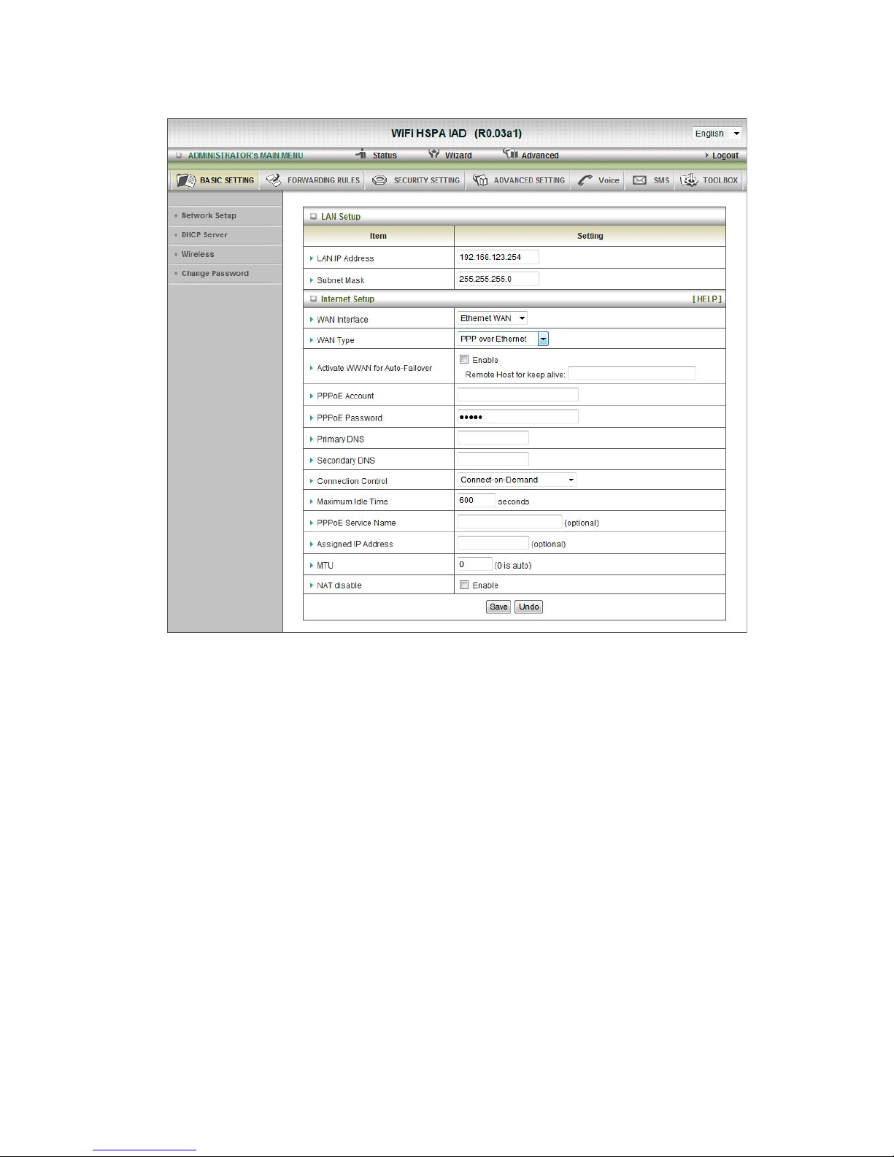
Task: Click the LAN IP Address field
Action: 498,257
